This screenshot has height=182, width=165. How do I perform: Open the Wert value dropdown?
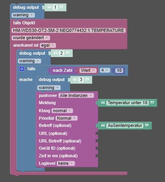pos(88,70)
